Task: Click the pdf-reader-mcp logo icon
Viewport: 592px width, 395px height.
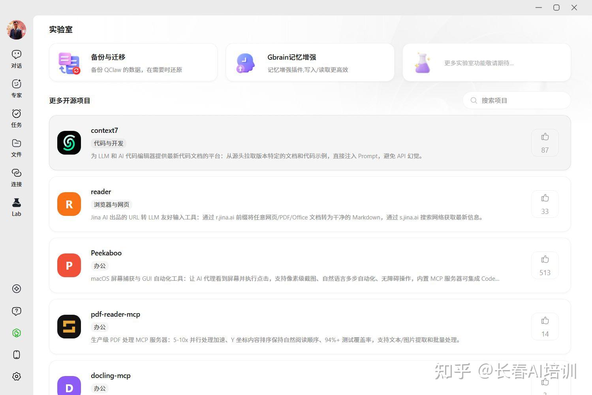Action: point(69,327)
